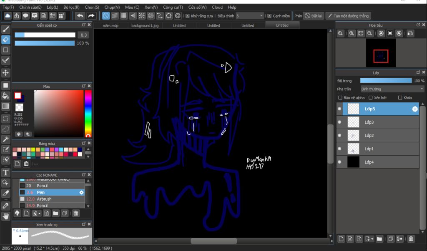The image size is (427, 251).
Task: Click the Undo arrow in toolbar
Action: pyautogui.click(x=80, y=16)
